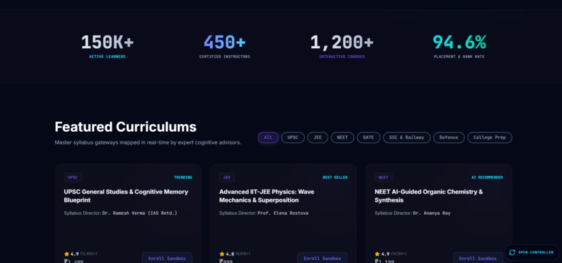Click the NEET category tag on third card
Image resolution: width=562 pixels, height=263 pixels.
tap(383, 178)
